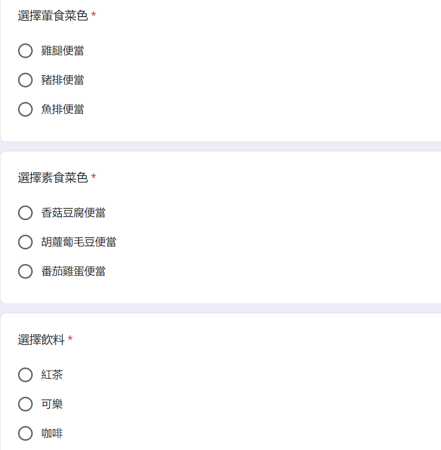Click the 豬排便當 option label text
Screen dimensions: 441x450
pyautogui.click(x=63, y=80)
